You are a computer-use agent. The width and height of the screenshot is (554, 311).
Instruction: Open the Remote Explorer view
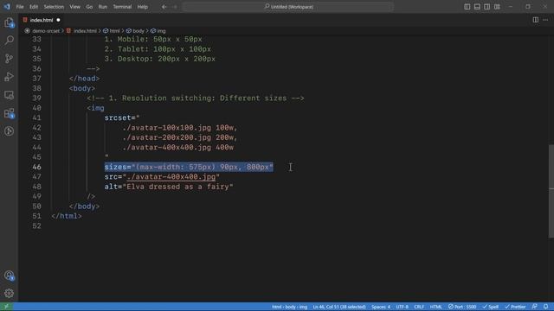pyautogui.click(x=10, y=95)
